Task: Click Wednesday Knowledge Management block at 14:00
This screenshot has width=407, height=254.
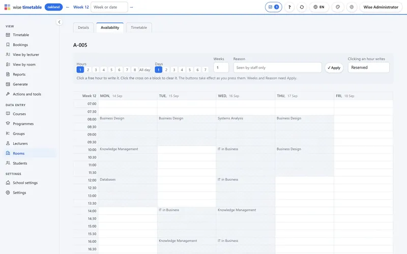Action: pos(245,223)
